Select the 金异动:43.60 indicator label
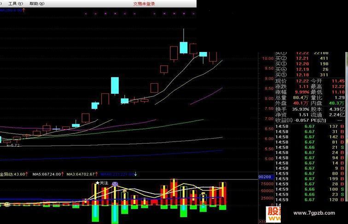The height and width of the screenshot is (224, 348). coord(13,174)
